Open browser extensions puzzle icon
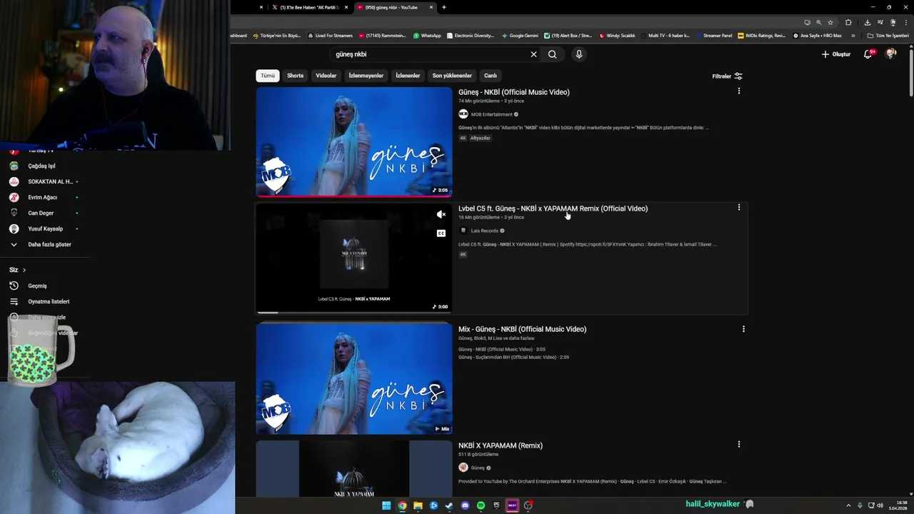The width and height of the screenshot is (914, 514). 848,22
